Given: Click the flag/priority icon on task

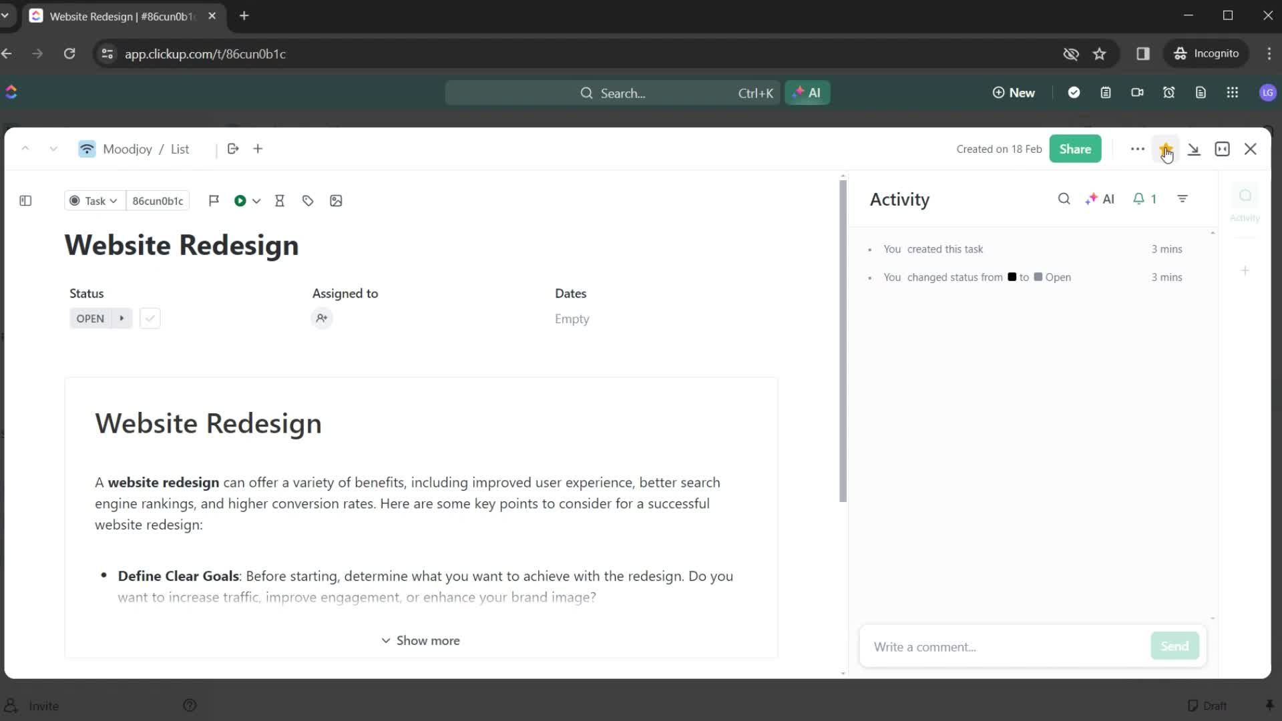Looking at the screenshot, I should [214, 201].
